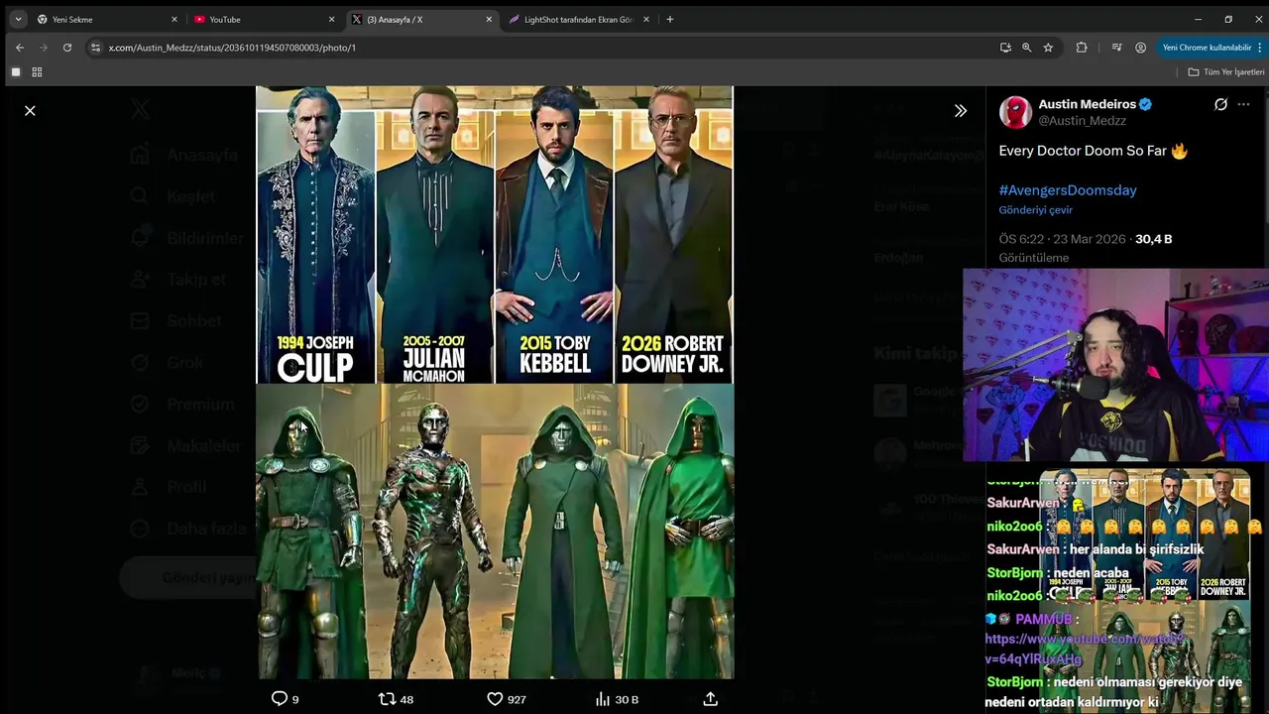
Task: Click the Doctor Doom collage photo
Action: (x=495, y=382)
